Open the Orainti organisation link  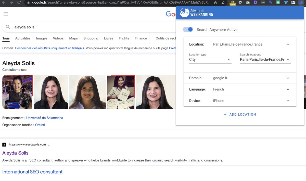40,125
